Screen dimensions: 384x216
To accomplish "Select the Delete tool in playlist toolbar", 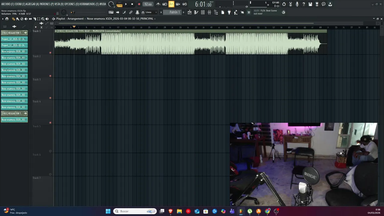I will point(22,19).
